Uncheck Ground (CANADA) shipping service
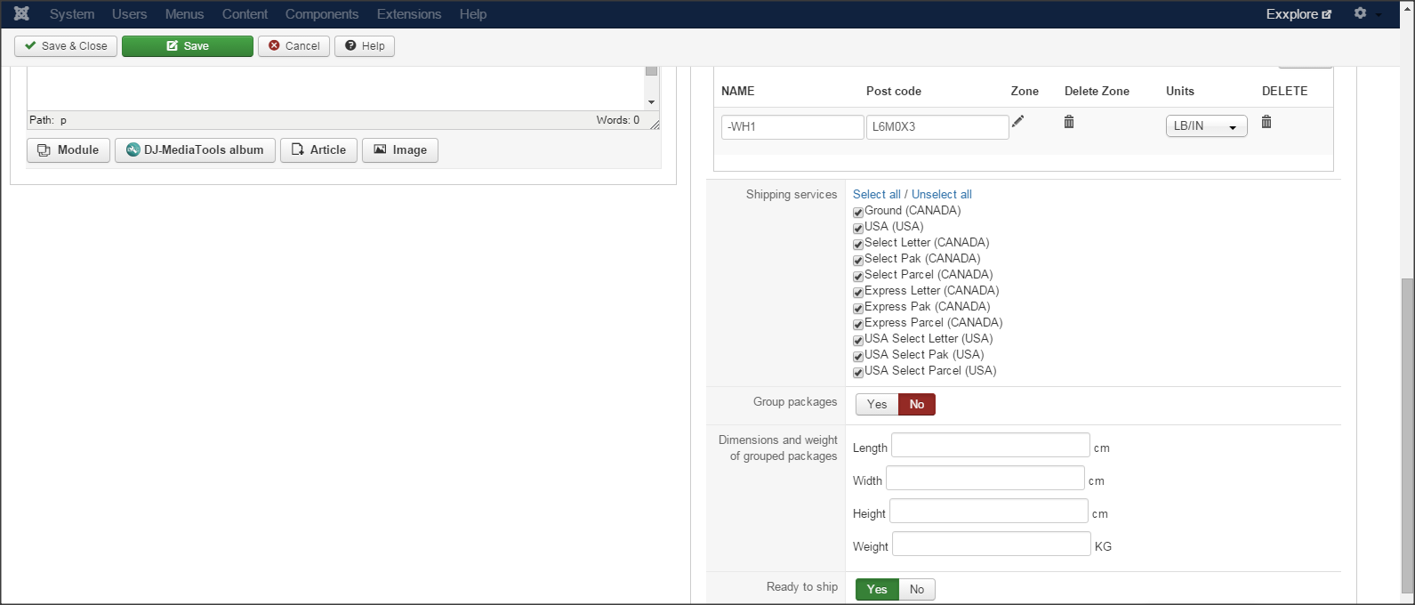The height and width of the screenshot is (605, 1415). click(x=858, y=212)
